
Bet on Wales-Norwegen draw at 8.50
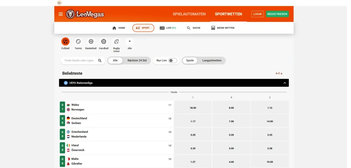[231, 108]
